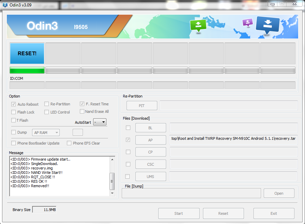305x224 pixels.
Task: Click the purple download icon in banner
Action: click(x=247, y=23)
